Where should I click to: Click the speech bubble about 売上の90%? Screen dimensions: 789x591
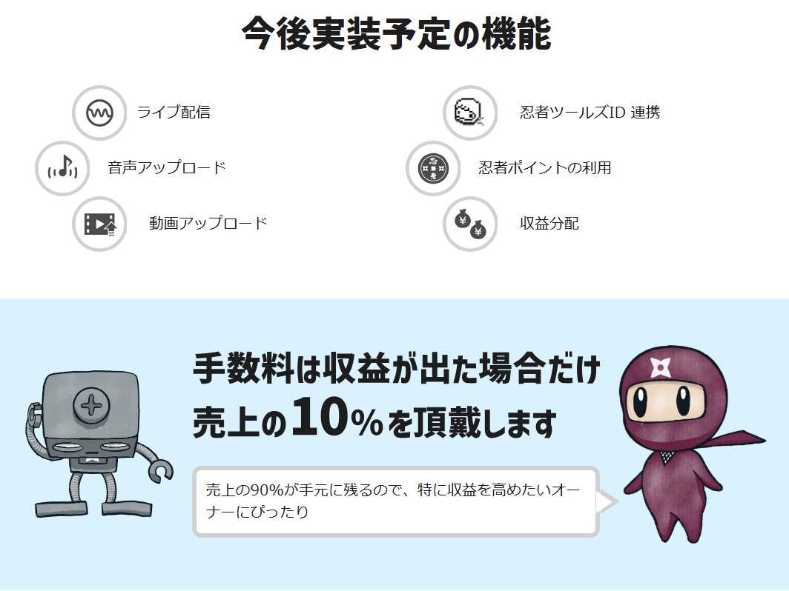(396, 501)
